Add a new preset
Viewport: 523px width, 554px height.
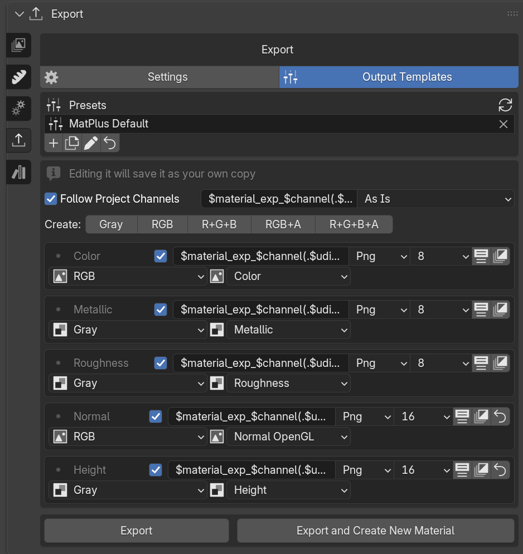(54, 143)
